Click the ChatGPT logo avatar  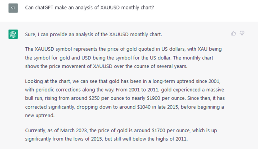(x=13, y=34)
